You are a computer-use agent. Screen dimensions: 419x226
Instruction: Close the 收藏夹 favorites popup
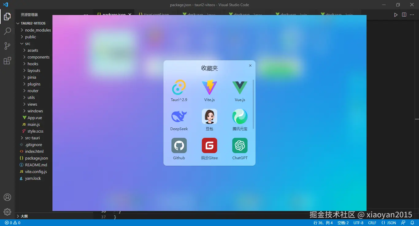tap(250, 66)
